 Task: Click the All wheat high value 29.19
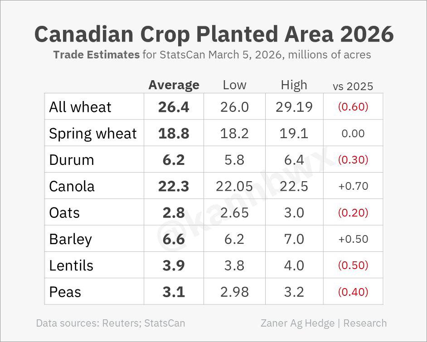click(294, 107)
